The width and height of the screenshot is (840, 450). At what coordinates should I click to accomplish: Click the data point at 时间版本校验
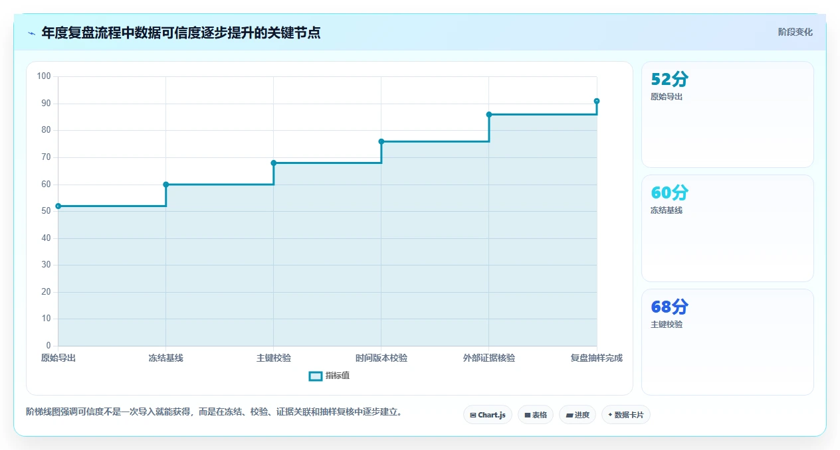coord(381,141)
